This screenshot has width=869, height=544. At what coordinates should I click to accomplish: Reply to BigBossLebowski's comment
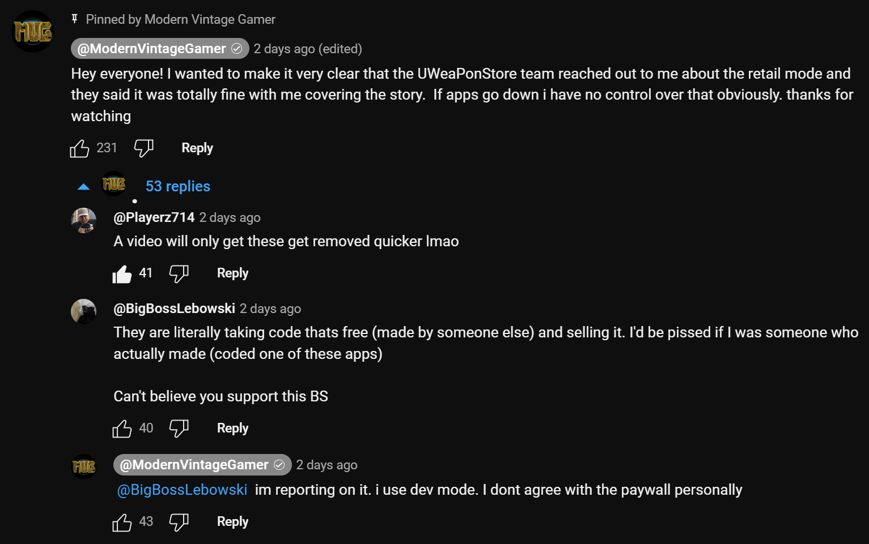[232, 429]
